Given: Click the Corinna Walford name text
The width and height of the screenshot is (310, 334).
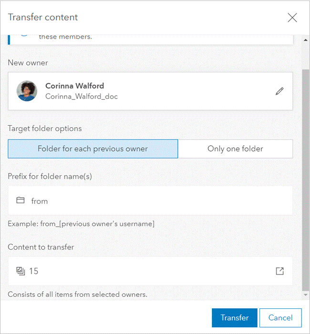Looking at the screenshot, I should 74,86.
